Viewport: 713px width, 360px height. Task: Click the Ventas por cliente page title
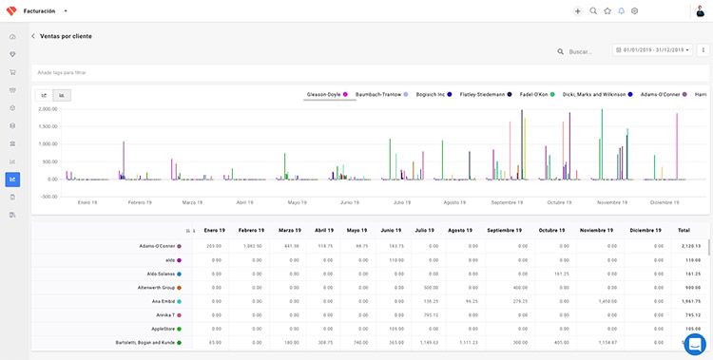[66, 36]
